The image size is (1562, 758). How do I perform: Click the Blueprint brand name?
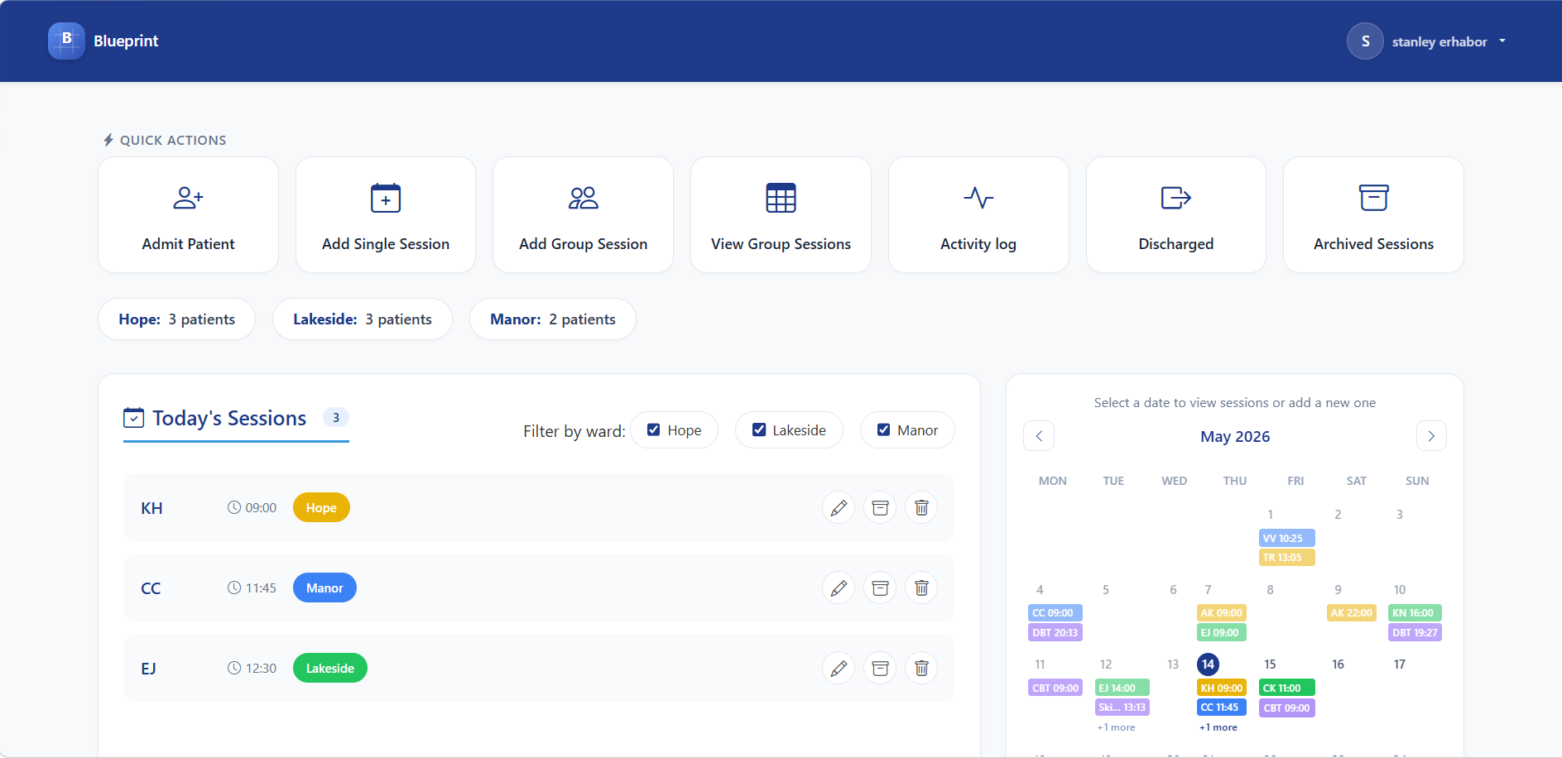point(126,41)
